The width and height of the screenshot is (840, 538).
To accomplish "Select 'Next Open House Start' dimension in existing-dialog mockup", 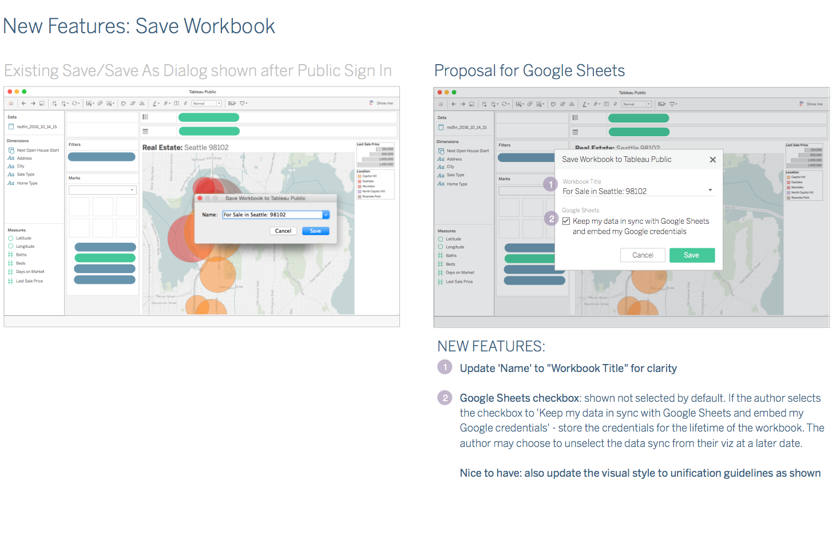I will [33, 151].
